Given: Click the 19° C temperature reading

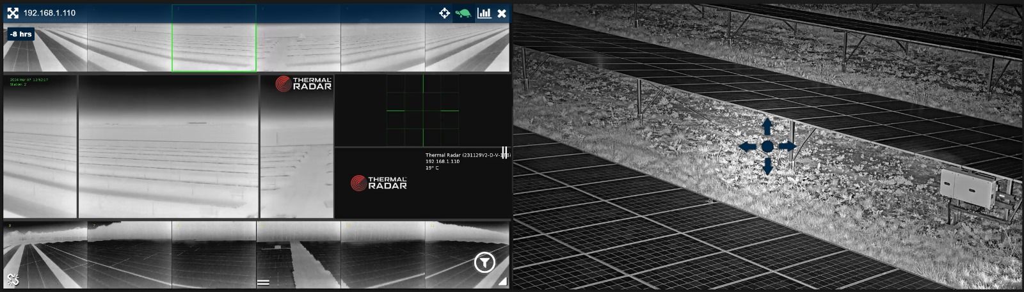Looking at the screenshot, I should pos(433,168).
